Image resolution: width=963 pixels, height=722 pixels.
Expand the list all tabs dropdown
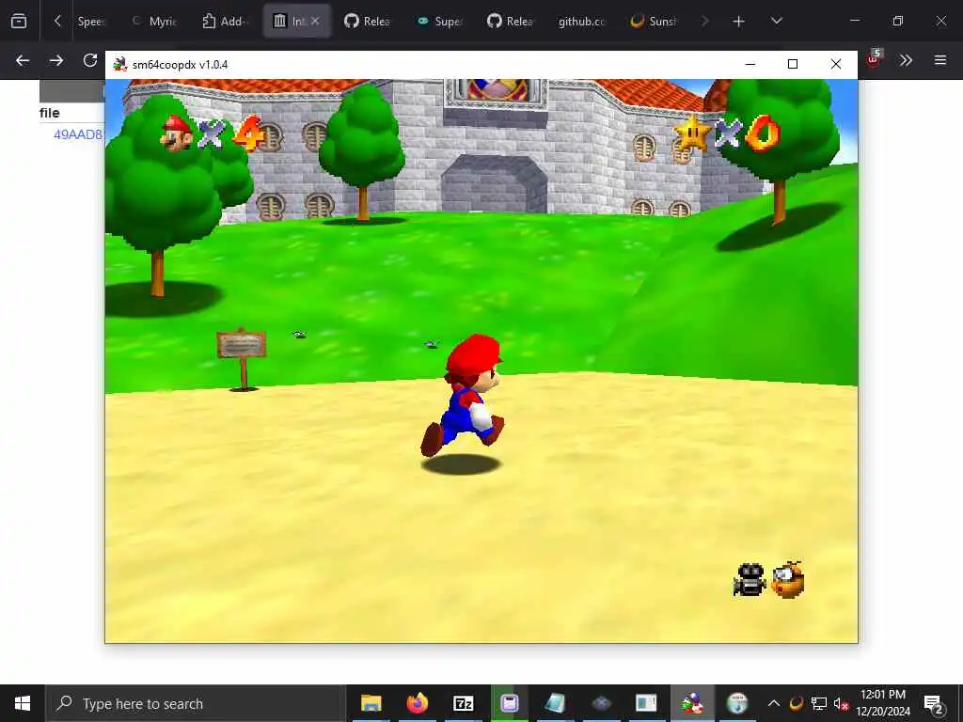point(776,22)
